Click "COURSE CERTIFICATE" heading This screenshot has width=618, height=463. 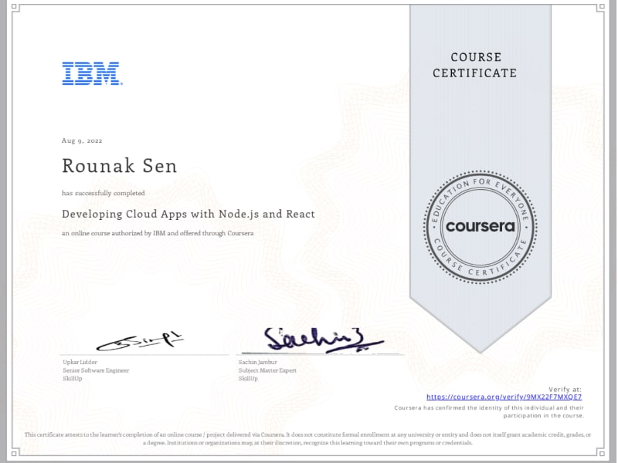point(475,65)
